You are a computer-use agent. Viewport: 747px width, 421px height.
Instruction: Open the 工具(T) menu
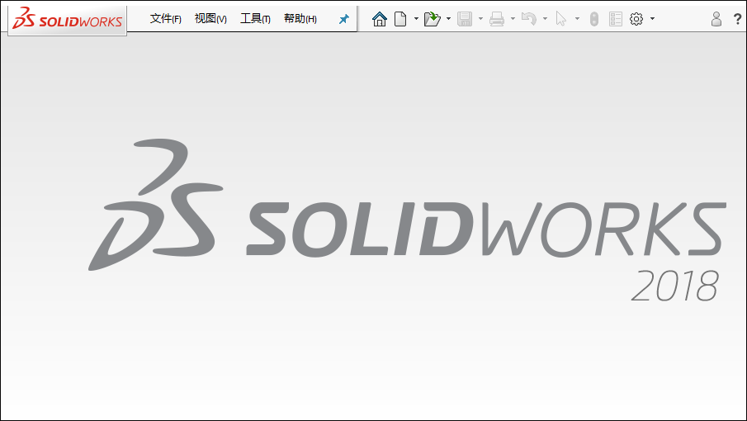coord(255,18)
